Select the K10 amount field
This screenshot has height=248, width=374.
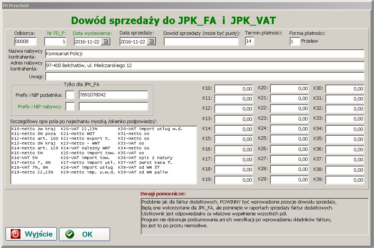234,89
